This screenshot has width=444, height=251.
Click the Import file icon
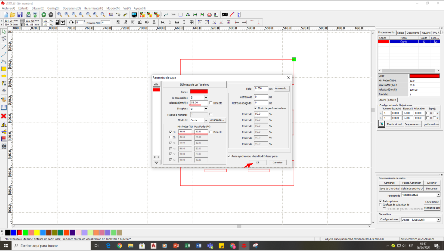tap(28, 15)
